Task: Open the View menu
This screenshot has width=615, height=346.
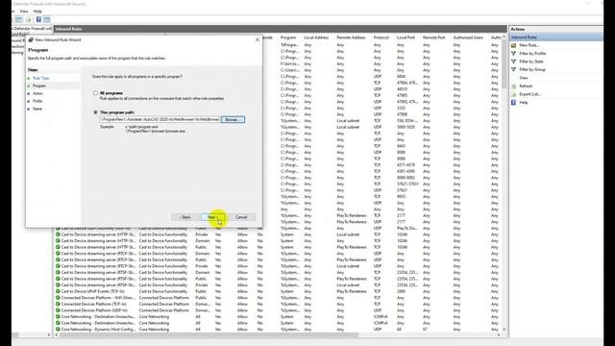Action: [x=24, y=12]
